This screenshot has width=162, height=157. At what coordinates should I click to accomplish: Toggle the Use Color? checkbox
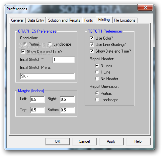(x=92, y=38)
